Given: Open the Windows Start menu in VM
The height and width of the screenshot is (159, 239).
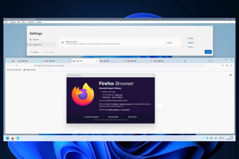Looking at the screenshot, I should [x=7, y=138].
